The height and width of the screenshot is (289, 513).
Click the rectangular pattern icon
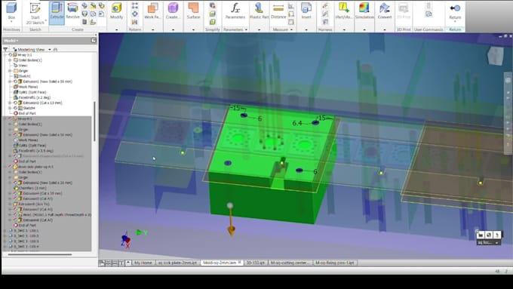135,5
